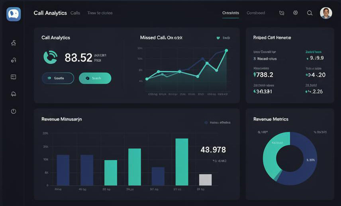Open notifications bell in sidebar

point(14,94)
